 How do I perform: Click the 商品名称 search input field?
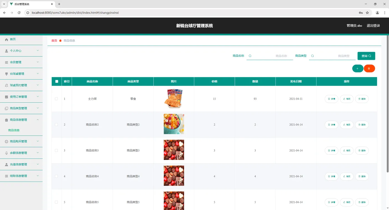coord(270,56)
